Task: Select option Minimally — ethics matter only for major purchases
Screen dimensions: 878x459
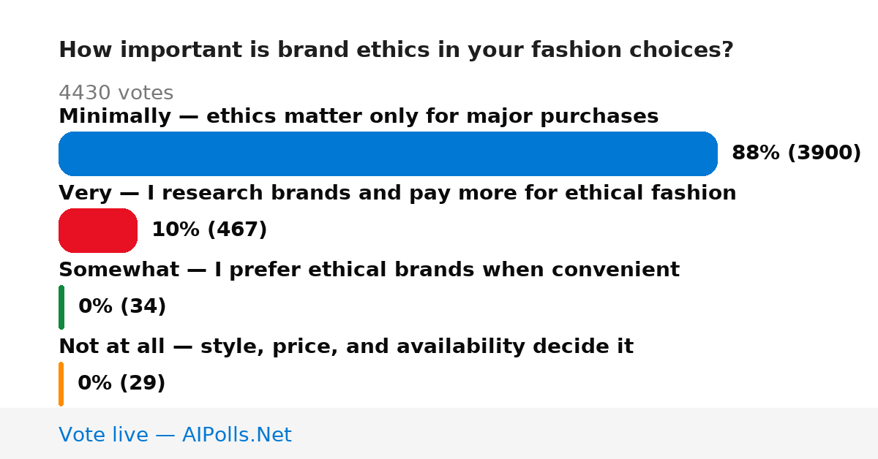Action: (359, 116)
